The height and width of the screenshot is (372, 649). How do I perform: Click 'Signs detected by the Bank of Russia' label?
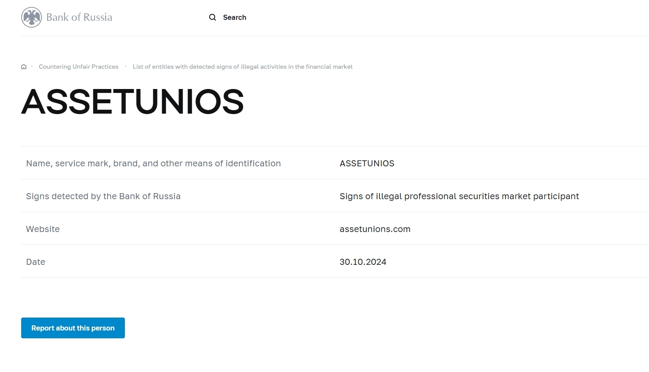[x=103, y=196]
